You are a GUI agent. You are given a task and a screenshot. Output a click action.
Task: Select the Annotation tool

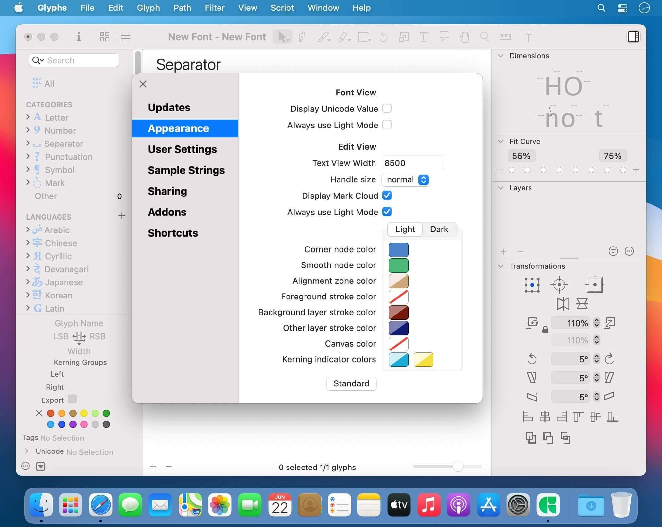[444, 37]
